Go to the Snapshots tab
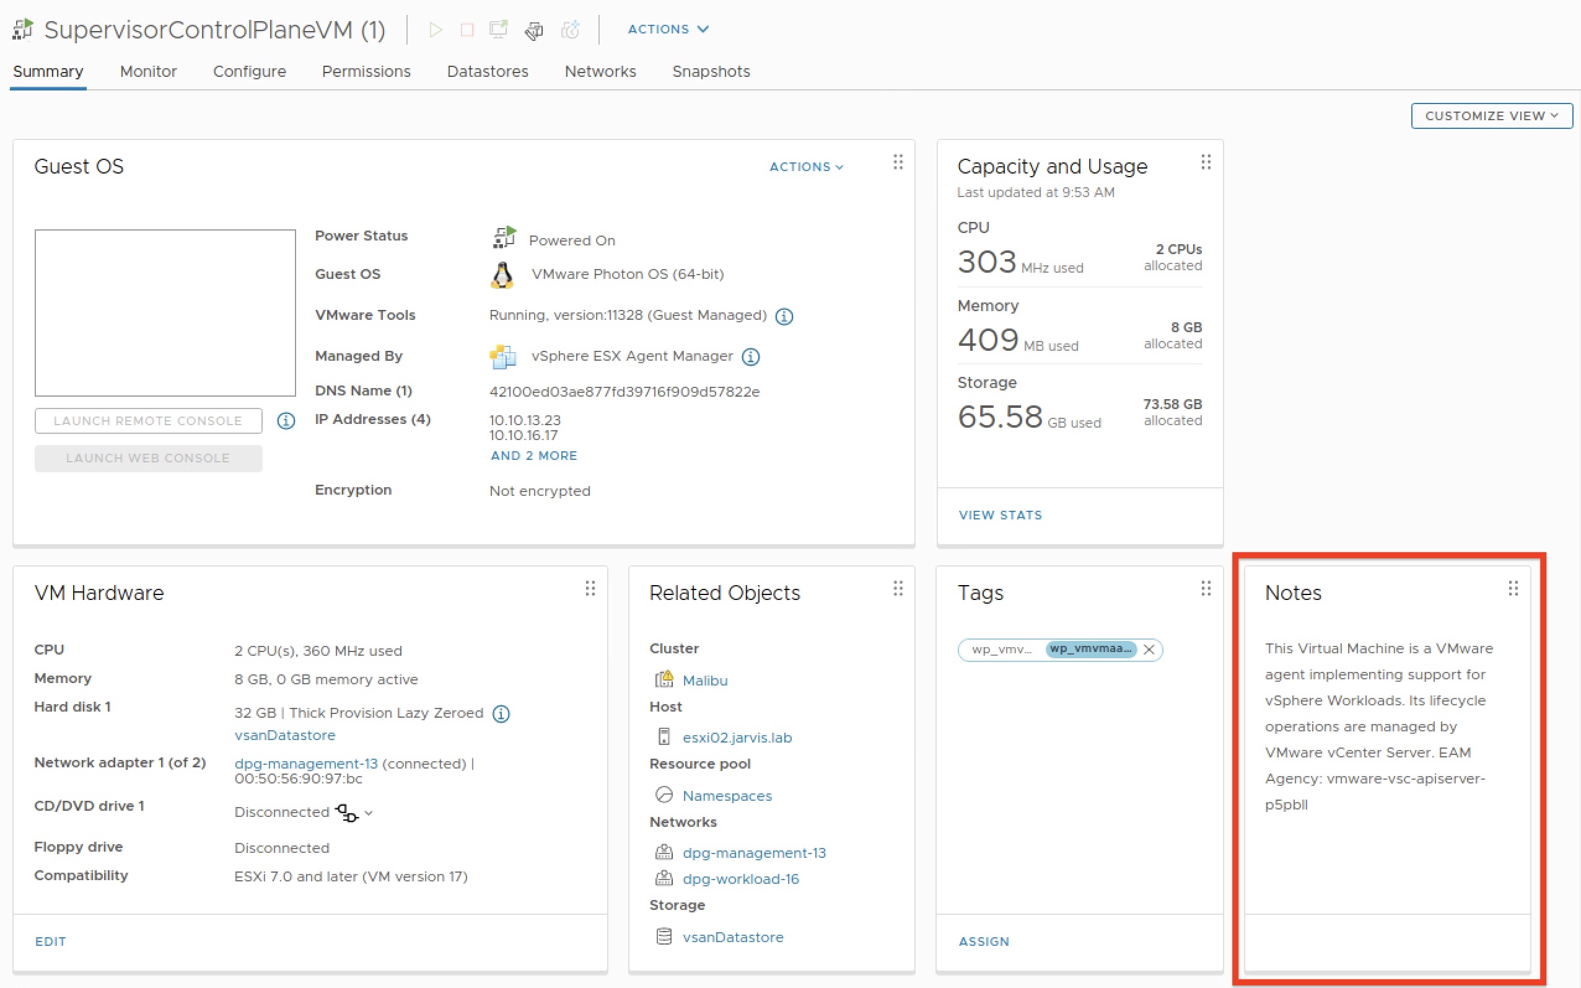This screenshot has width=1581, height=988. tap(711, 71)
